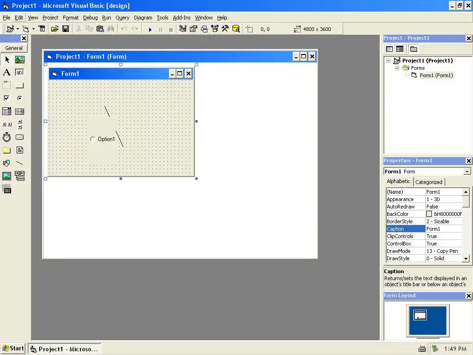The height and width of the screenshot is (355, 473).
Task: Open the Menu Editor toolbar icon
Action: pyautogui.click(x=42, y=29)
